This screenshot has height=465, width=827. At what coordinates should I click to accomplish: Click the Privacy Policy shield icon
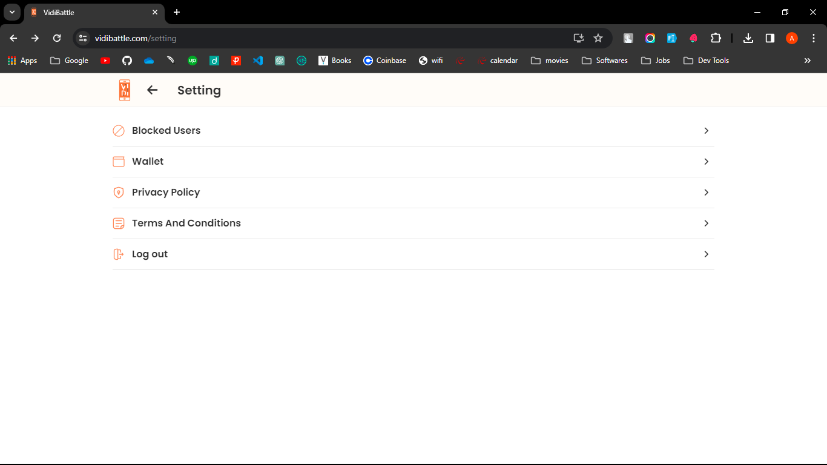pos(119,193)
